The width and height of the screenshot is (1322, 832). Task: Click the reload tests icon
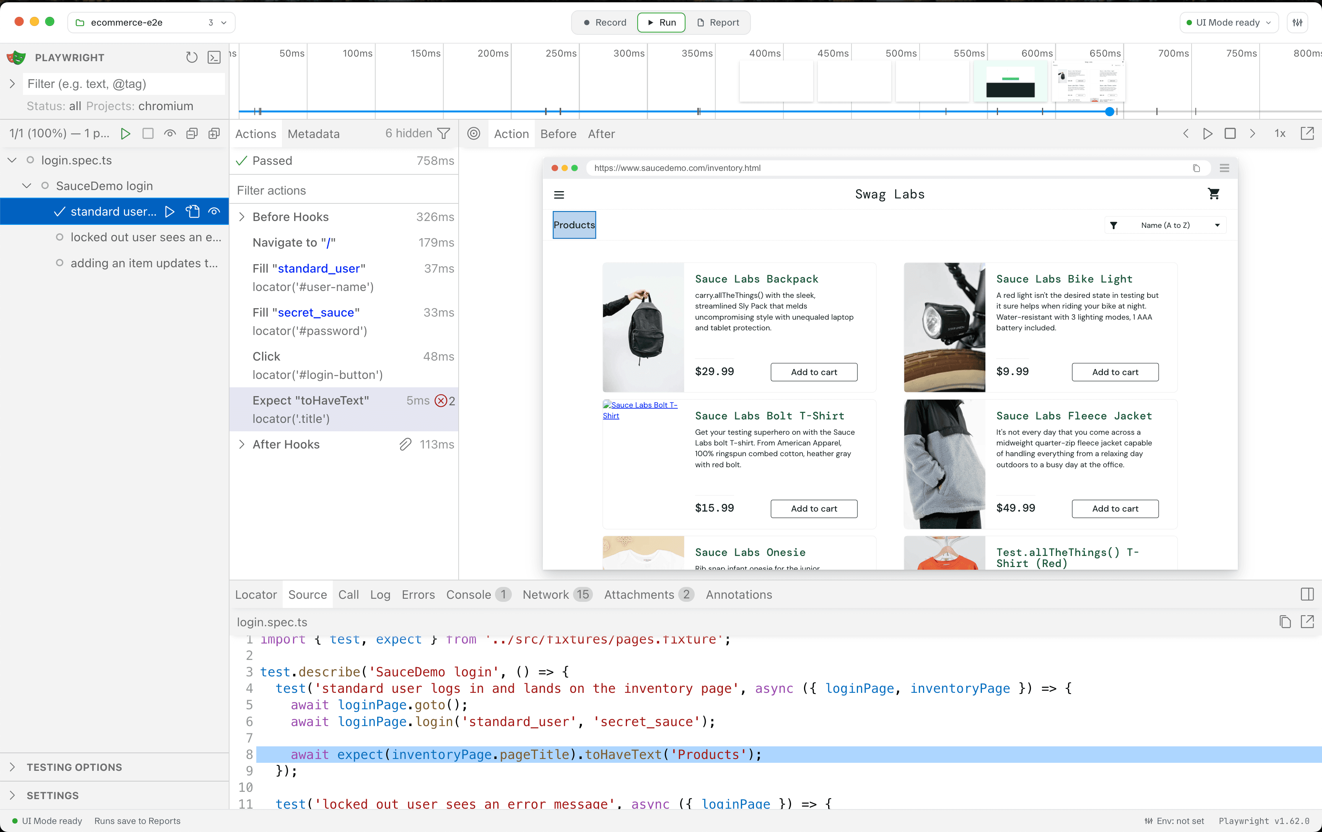point(192,57)
